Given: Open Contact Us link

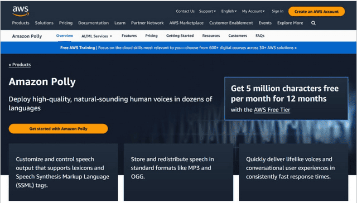Looking at the screenshot, I should [x=185, y=11].
